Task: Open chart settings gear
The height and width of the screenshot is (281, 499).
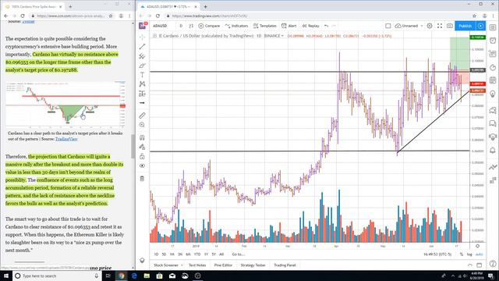Action: tap(430, 26)
